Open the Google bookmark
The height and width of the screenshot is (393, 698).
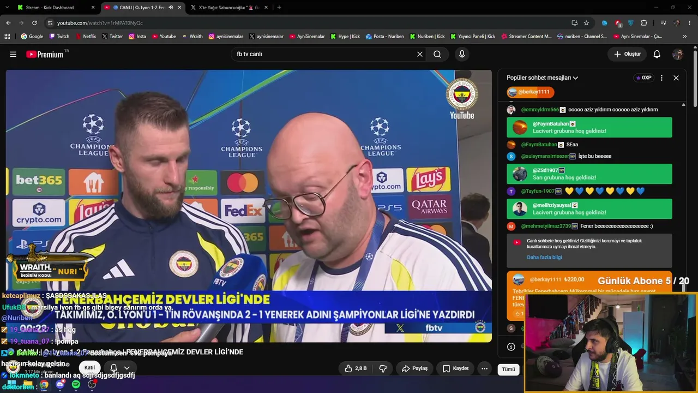tap(32, 37)
